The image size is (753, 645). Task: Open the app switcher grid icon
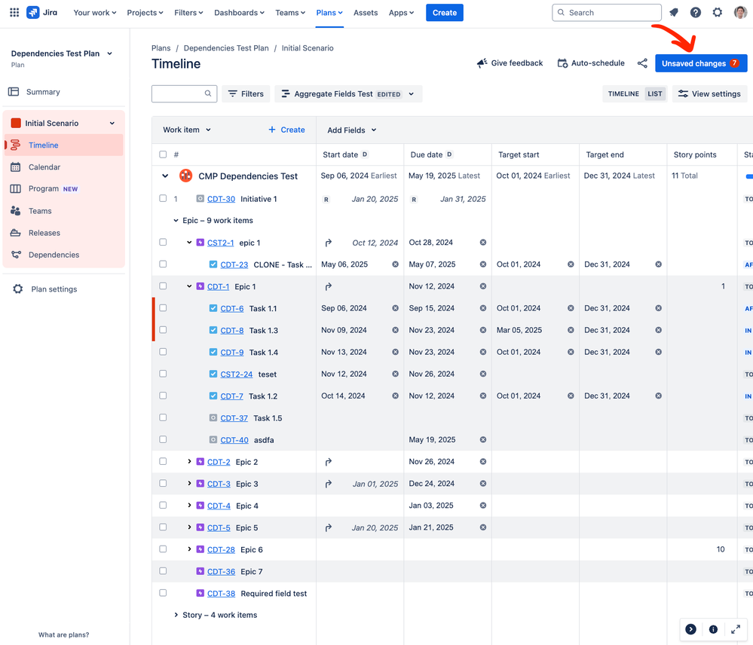pyautogui.click(x=14, y=13)
